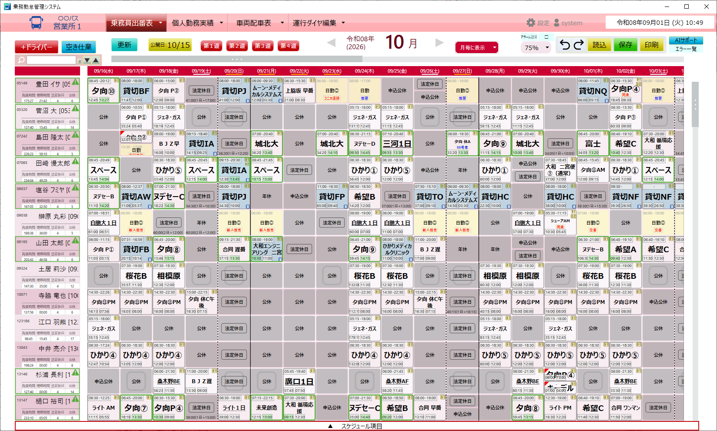Open the 個人勤務実績 menu
Image resolution: width=717 pixels, height=431 pixels.
197,23
